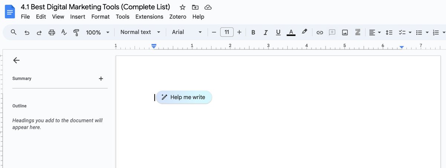This screenshot has height=168, width=446.
Task: Insert a bulleted list
Action: 419,32
